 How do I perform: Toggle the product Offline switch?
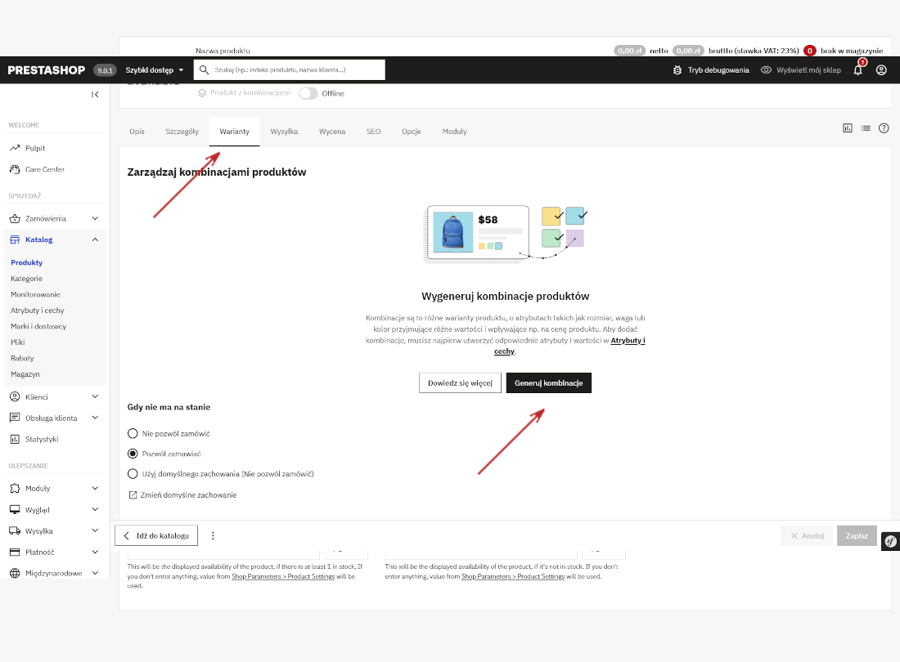[x=308, y=93]
